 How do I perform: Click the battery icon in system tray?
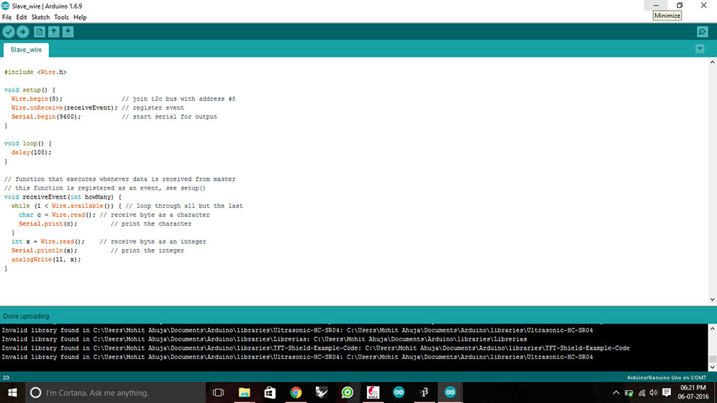click(629, 393)
